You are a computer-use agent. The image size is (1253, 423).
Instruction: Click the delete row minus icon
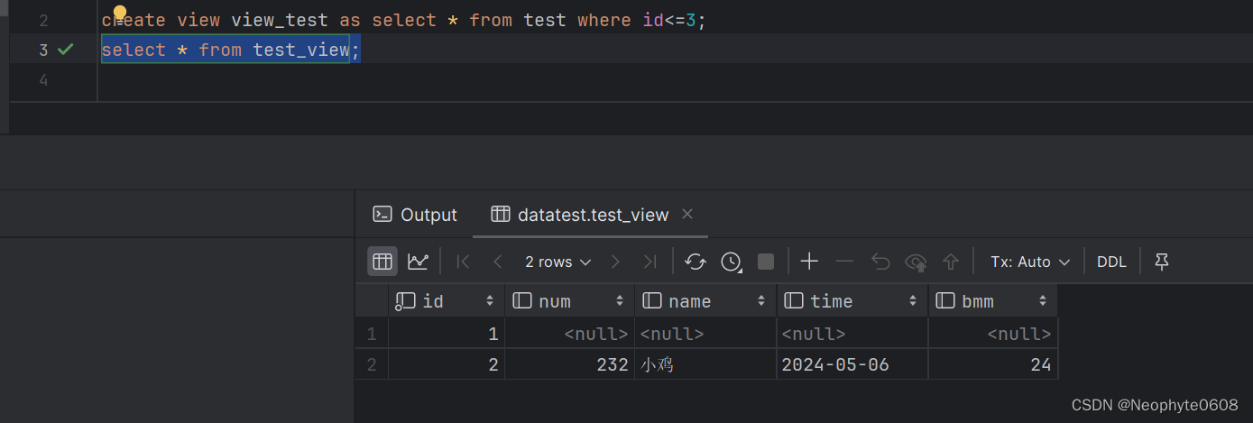(844, 262)
